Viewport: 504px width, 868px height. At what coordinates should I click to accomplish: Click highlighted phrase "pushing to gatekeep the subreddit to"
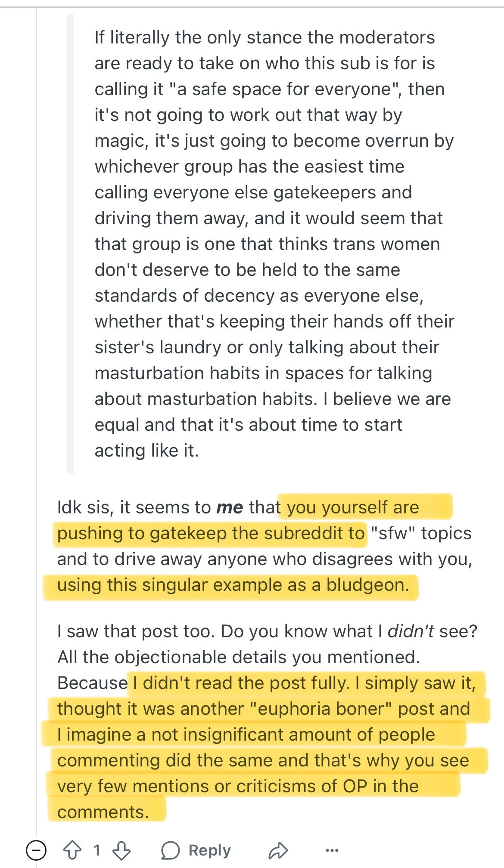tap(211, 534)
